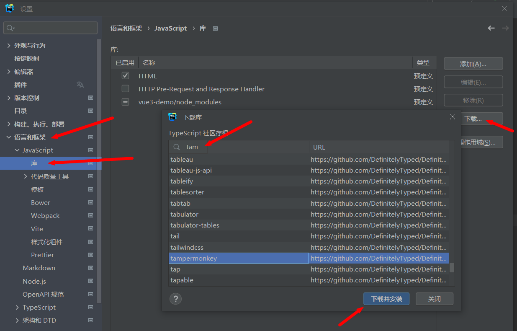
Task: Click the project-level icon beside 样式化组件
Action: (90, 242)
